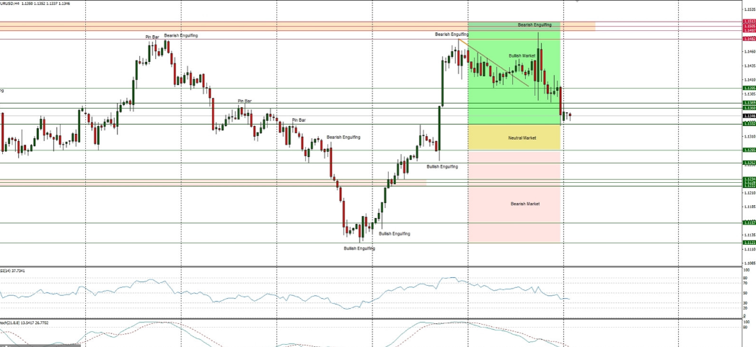Click the lowest Bullish Engulfing label
The width and height of the screenshot is (756, 347).
(x=359, y=248)
